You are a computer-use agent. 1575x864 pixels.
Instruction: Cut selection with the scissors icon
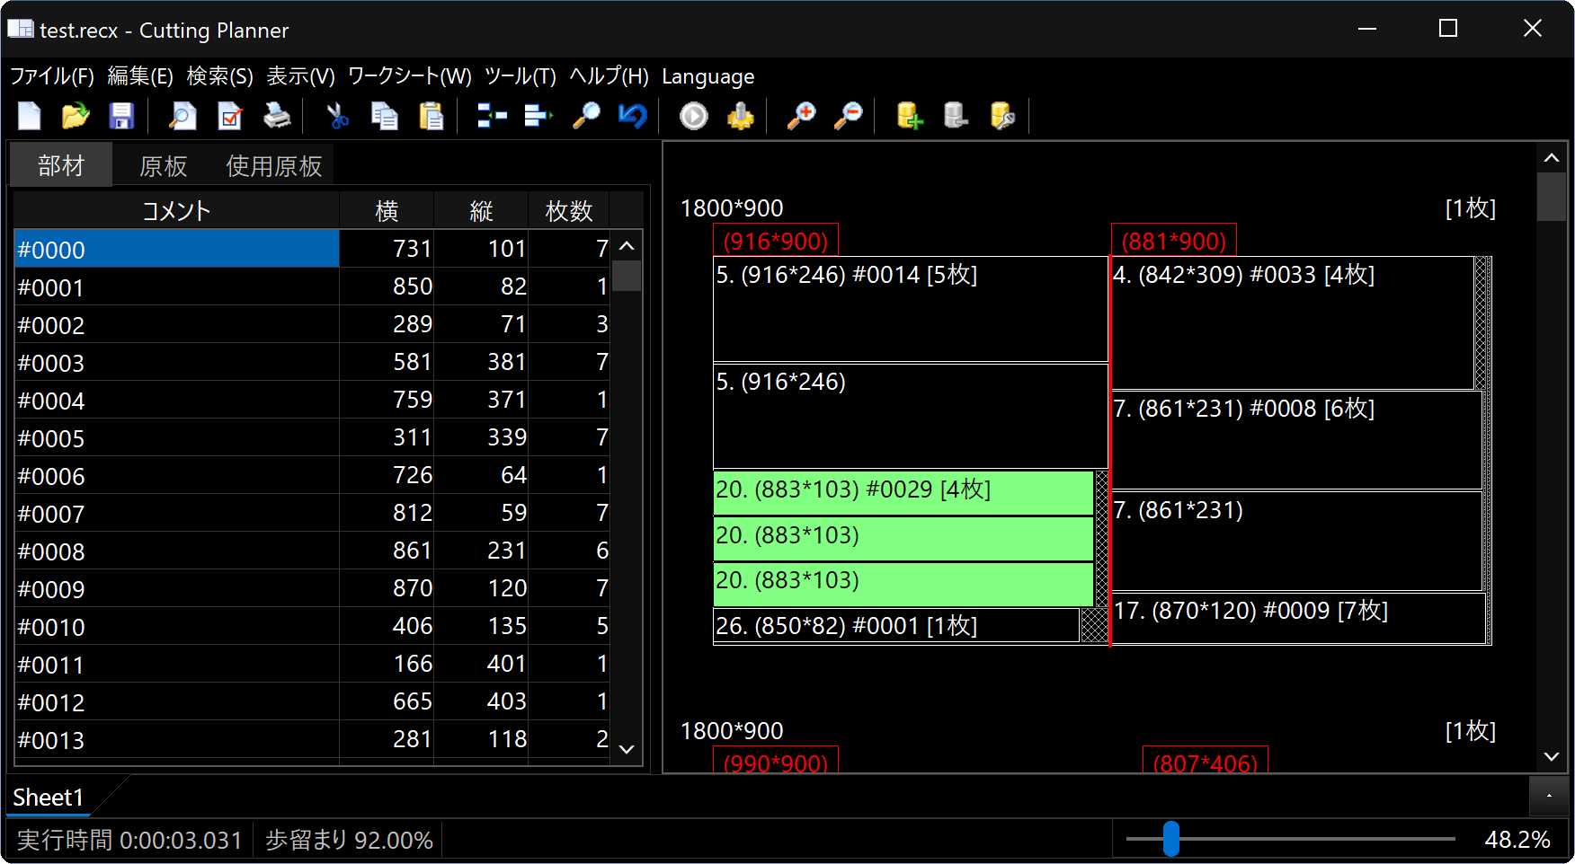click(338, 116)
